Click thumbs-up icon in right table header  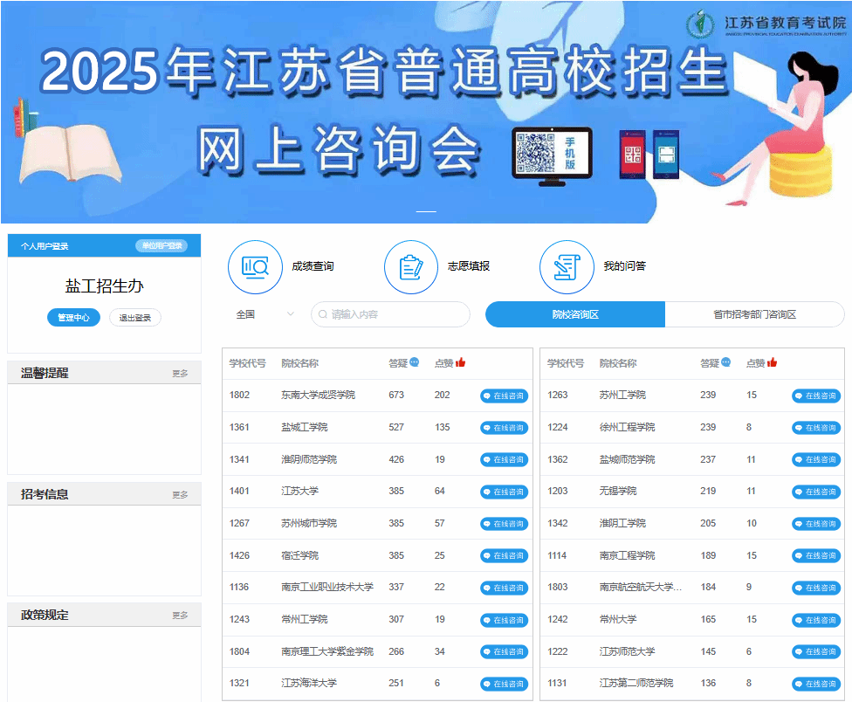tap(773, 363)
